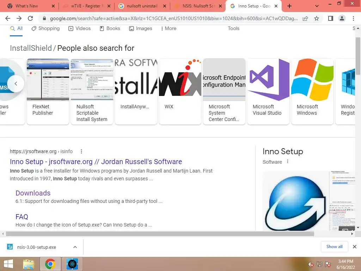Click the horizontal page scrollbar

click(x=160, y=234)
